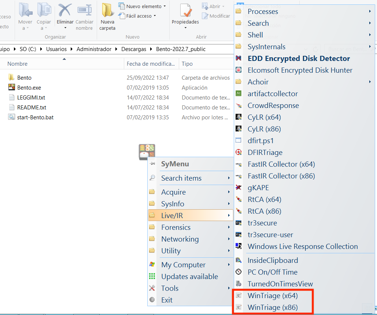Click the TurnedOnTimesView icon
The width and height of the screenshot is (377, 315).
coord(239,284)
